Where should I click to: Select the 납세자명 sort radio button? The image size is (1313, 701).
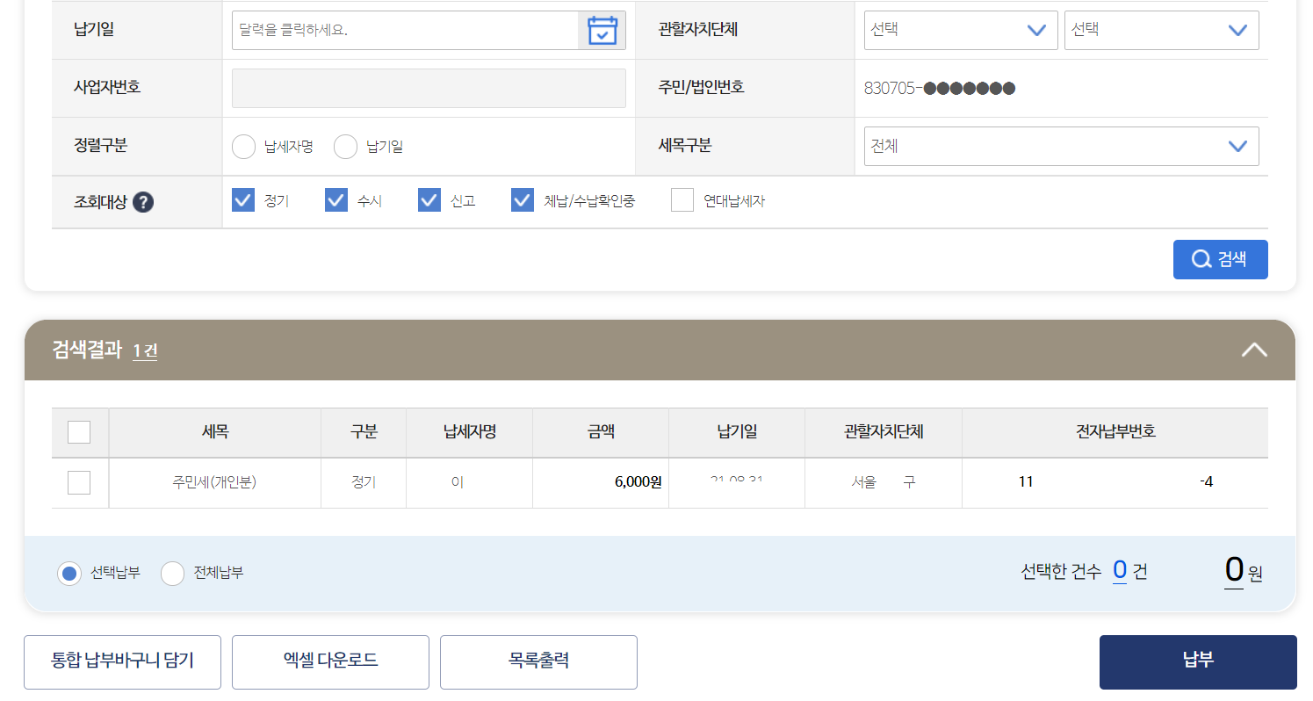[x=243, y=147]
